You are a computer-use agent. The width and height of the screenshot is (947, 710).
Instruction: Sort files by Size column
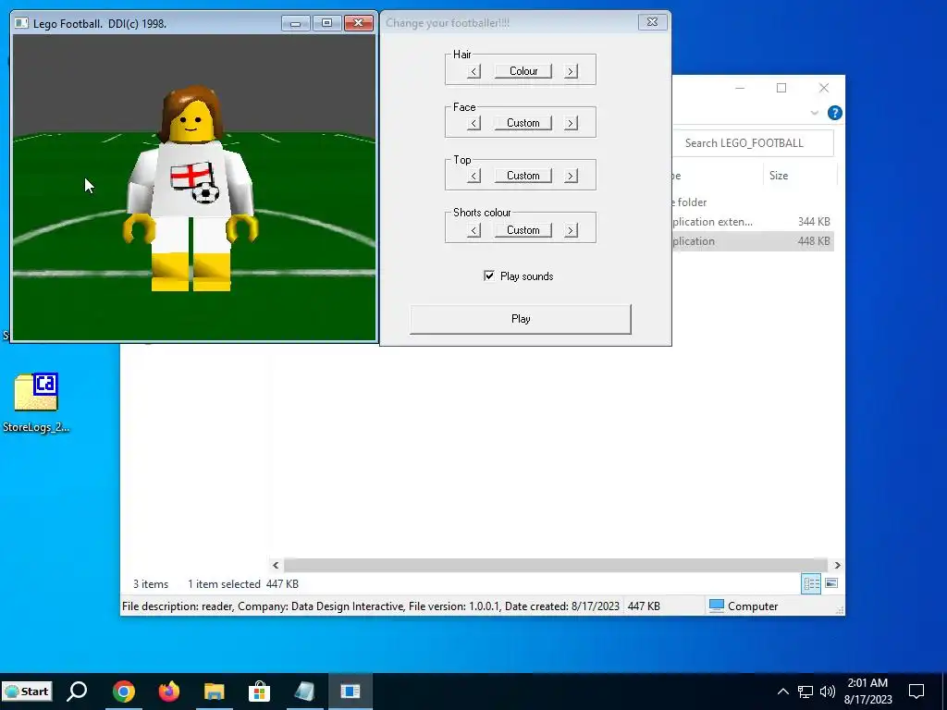point(798,176)
